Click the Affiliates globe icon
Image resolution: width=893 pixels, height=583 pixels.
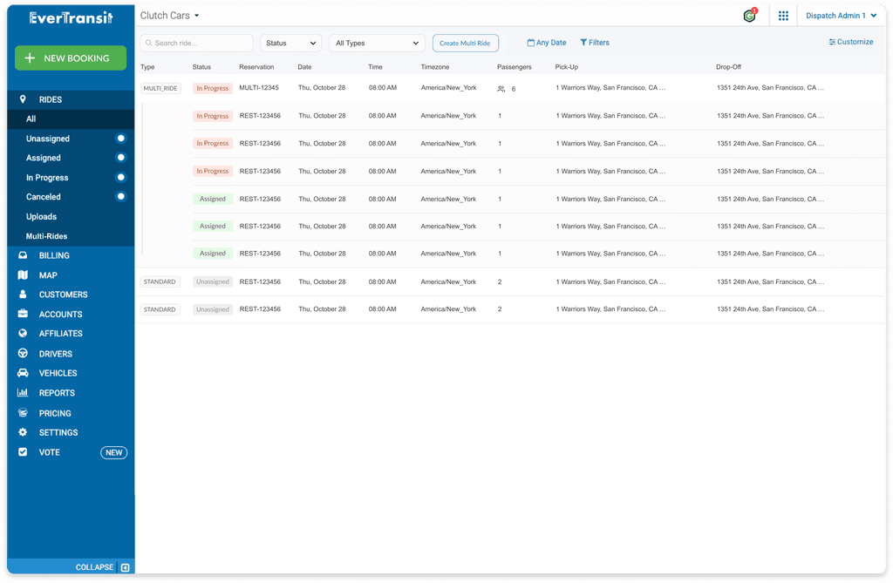point(23,333)
